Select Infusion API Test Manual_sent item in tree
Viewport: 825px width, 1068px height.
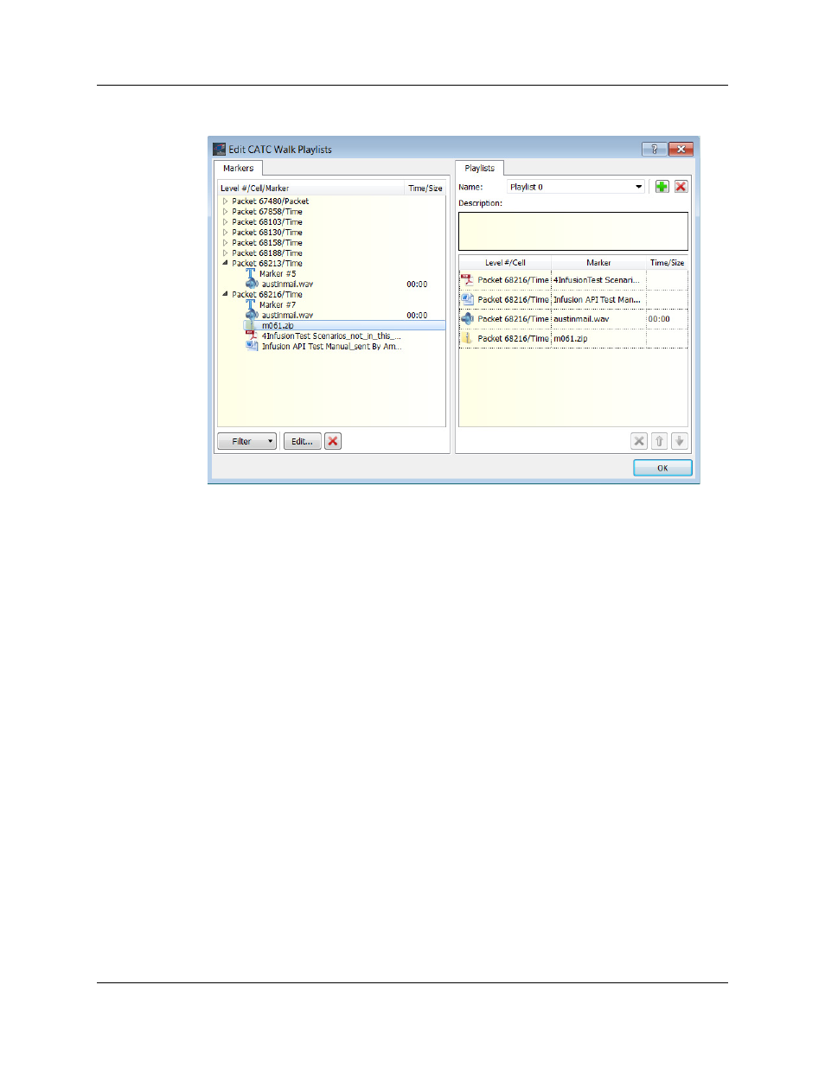tap(331, 346)
